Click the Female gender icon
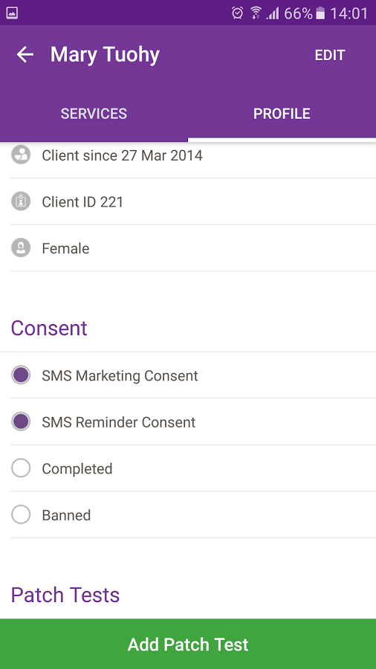 (21, 248)
